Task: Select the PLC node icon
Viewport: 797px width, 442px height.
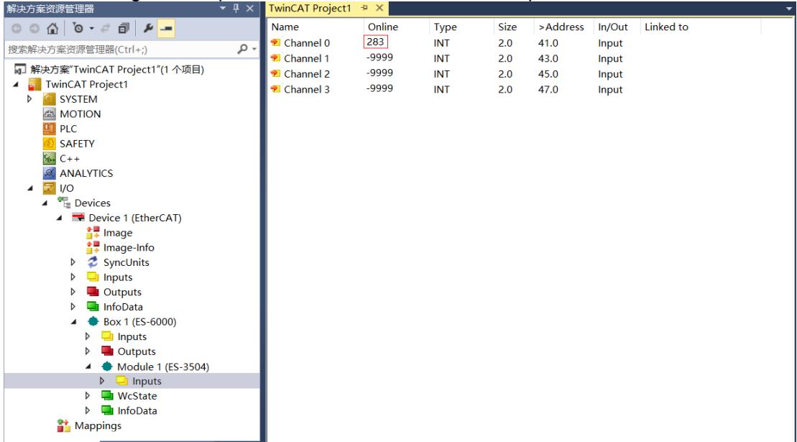Action: click(50, 129)
